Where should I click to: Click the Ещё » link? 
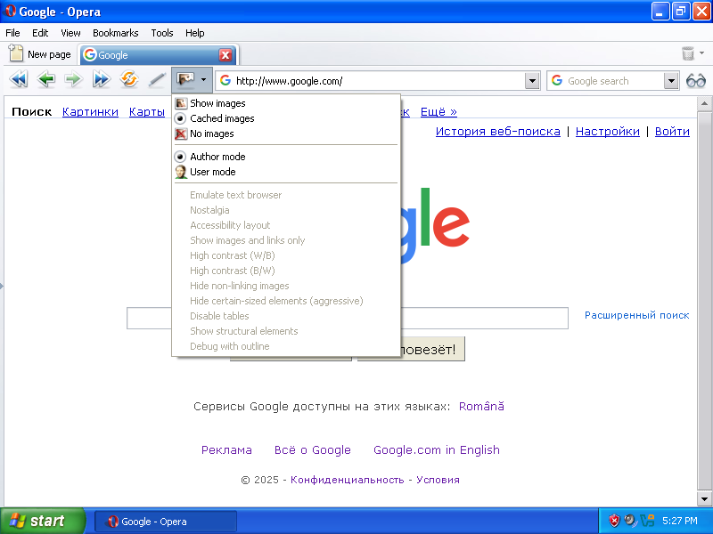pos(438,112)
